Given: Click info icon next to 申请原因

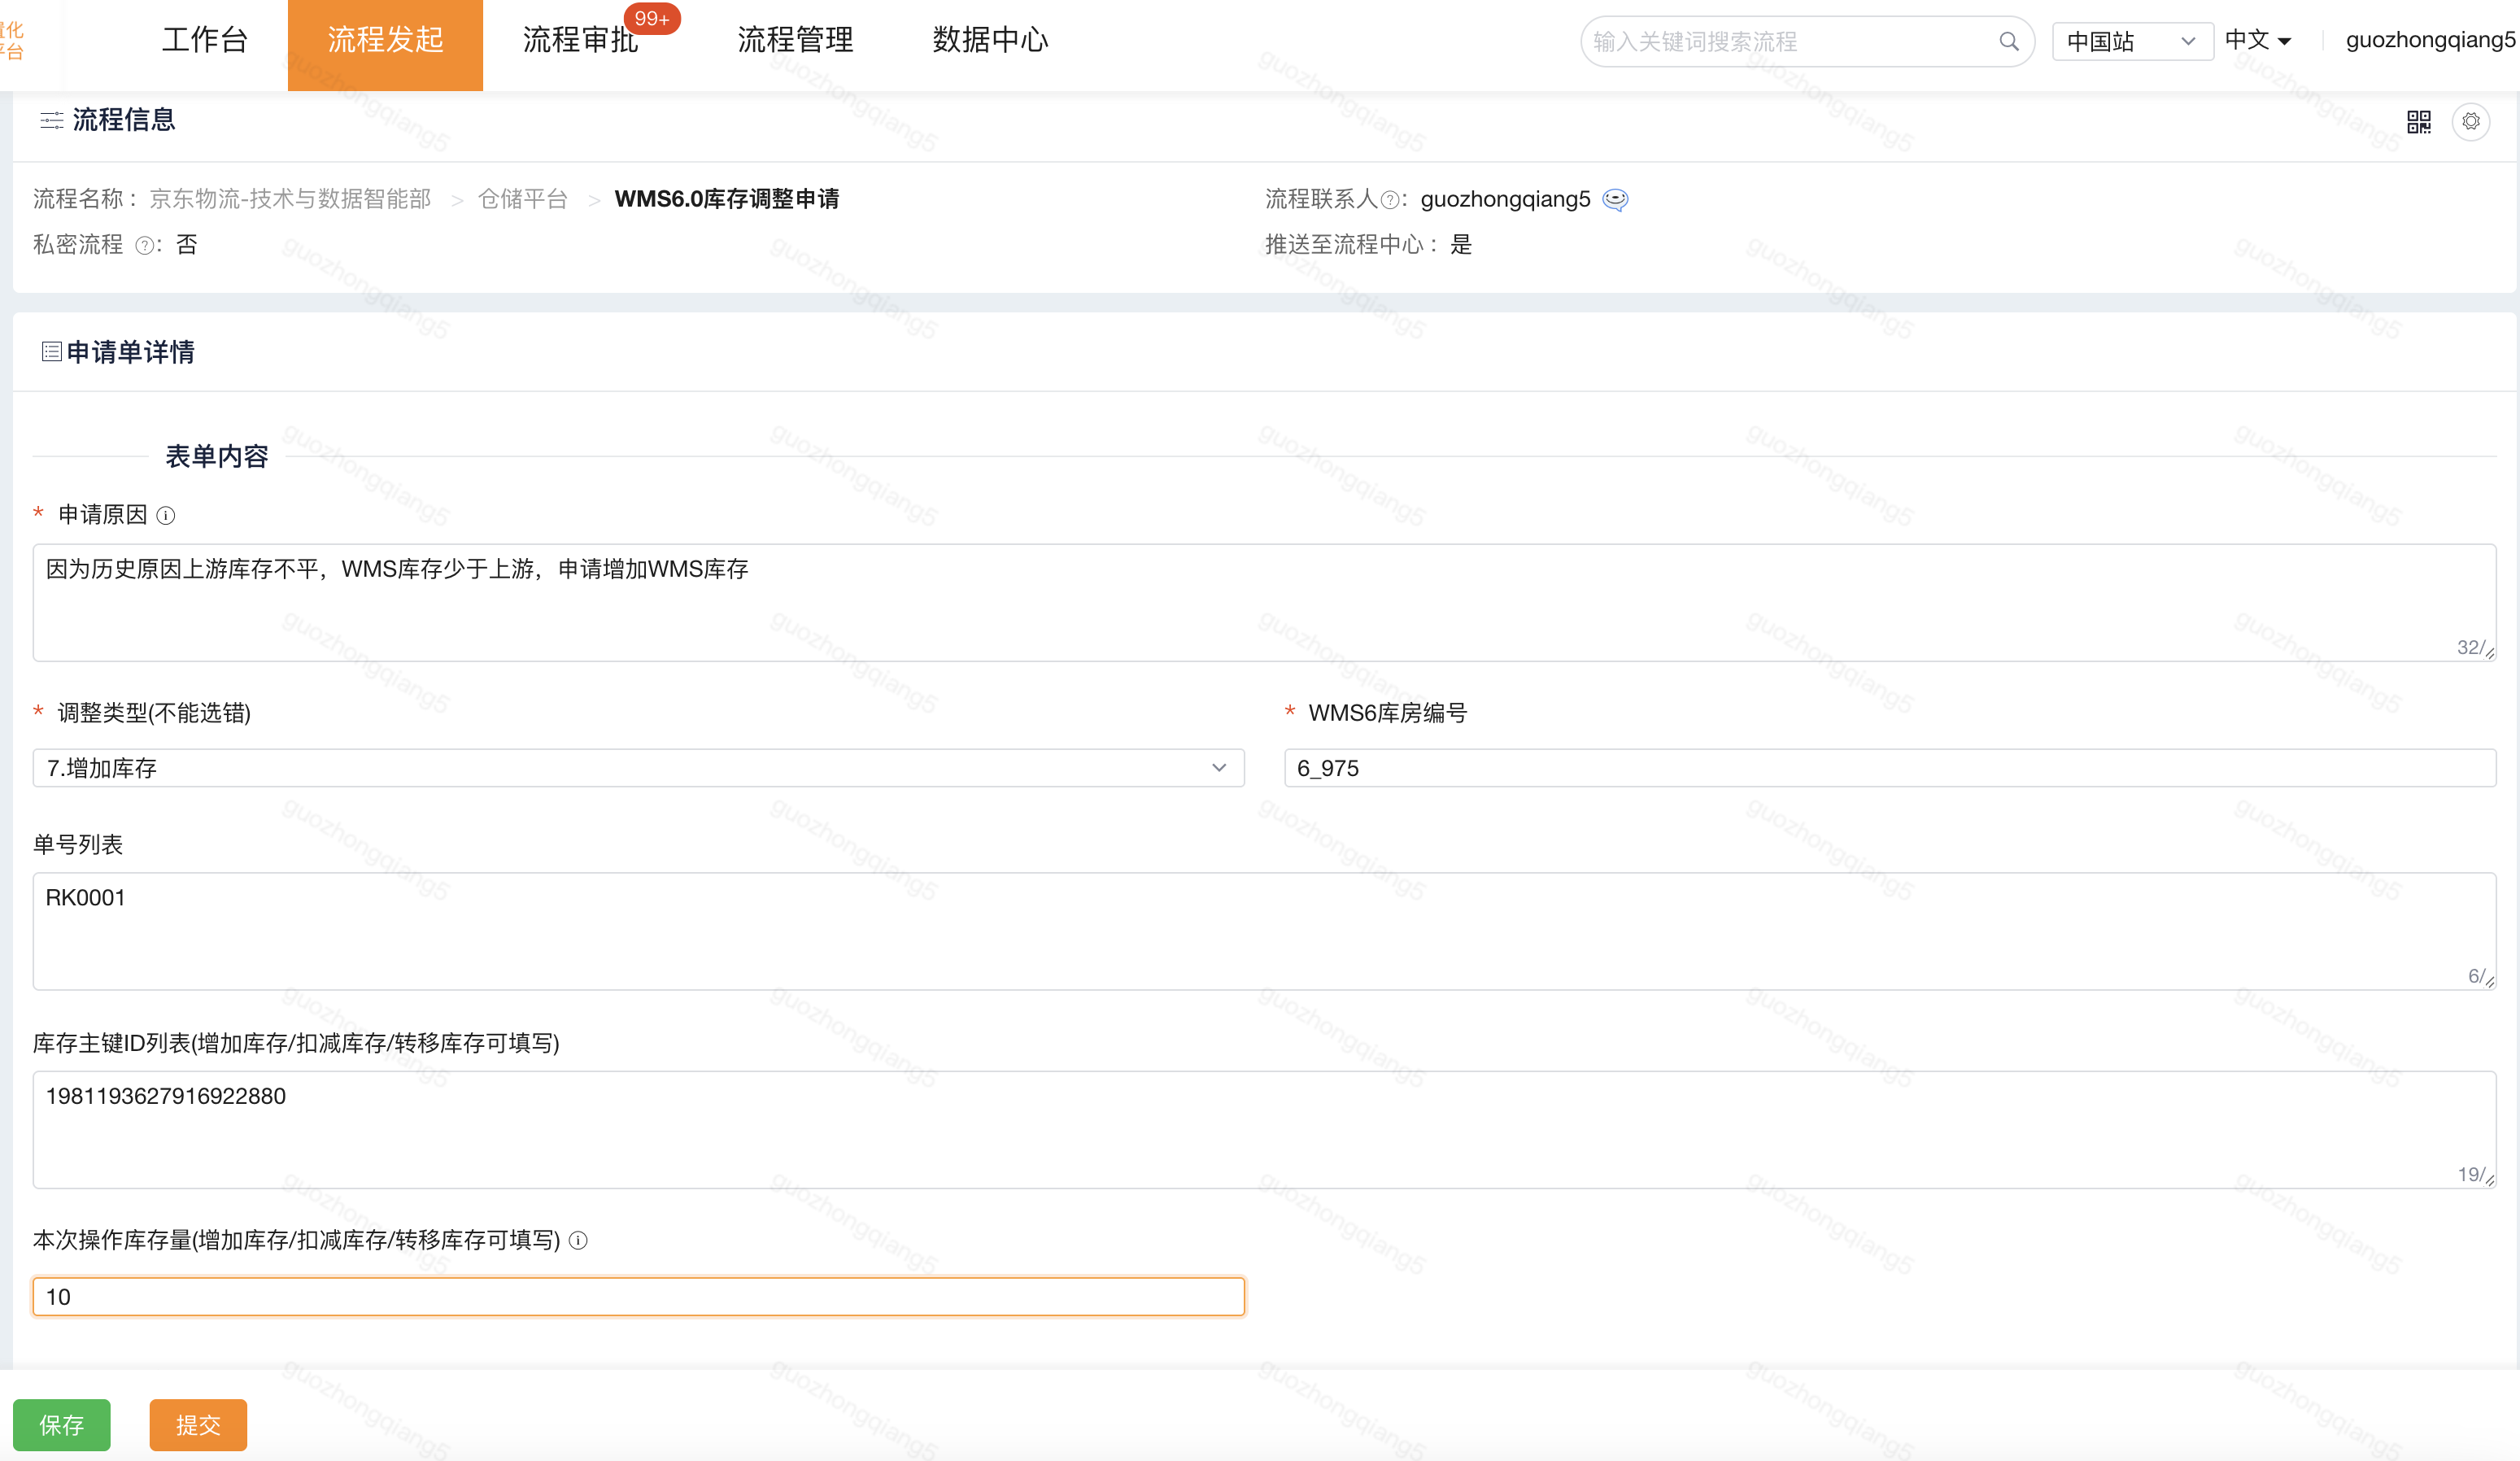Looking at the screenshot, I should [166, 516].
